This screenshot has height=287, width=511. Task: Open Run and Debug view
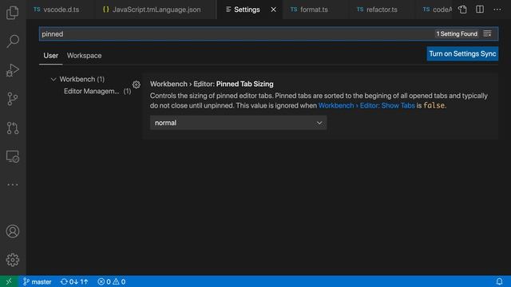[x=13, y=70]
